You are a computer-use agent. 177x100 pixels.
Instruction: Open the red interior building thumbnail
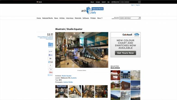pyautogui.click(x=115, y=75)
